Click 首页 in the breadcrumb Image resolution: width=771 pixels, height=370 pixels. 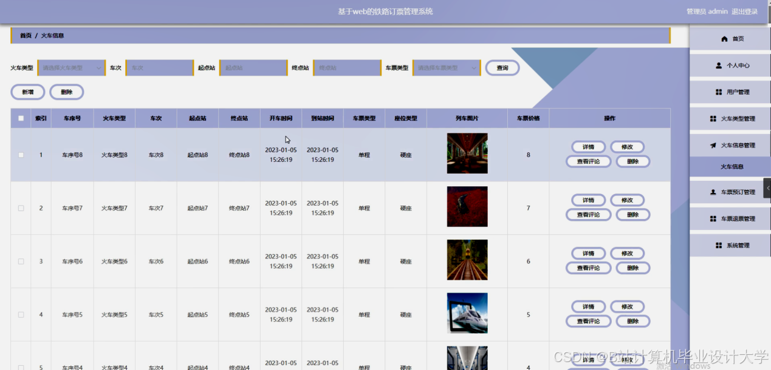(x=26, y=36)
